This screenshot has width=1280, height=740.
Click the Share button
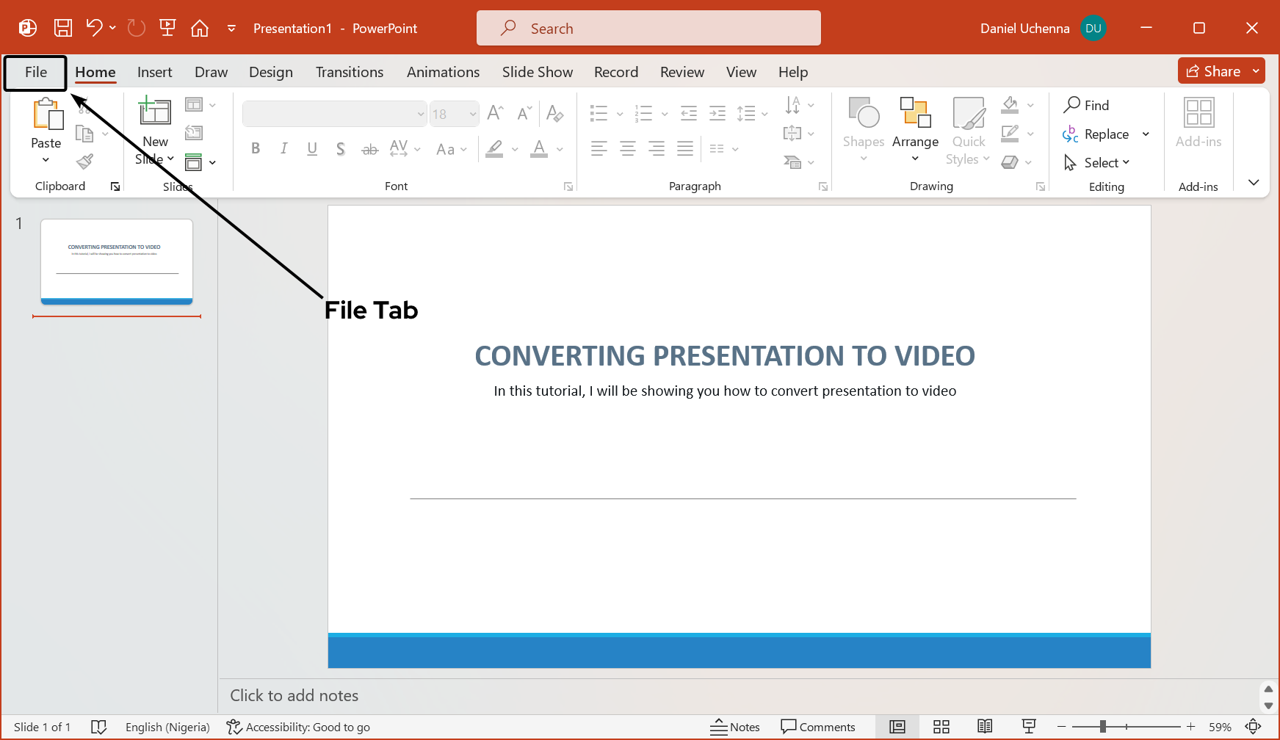point(1219,70)
